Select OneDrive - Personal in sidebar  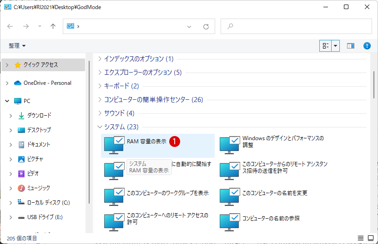47,83
